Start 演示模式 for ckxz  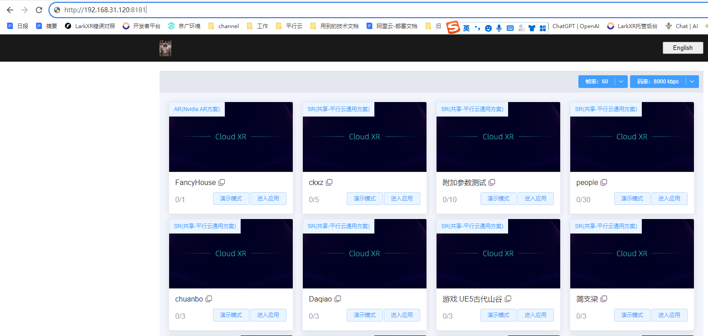pyautogui.click(x=365, y=199)
